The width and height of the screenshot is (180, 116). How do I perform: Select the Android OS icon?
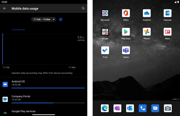click(5, 84)
